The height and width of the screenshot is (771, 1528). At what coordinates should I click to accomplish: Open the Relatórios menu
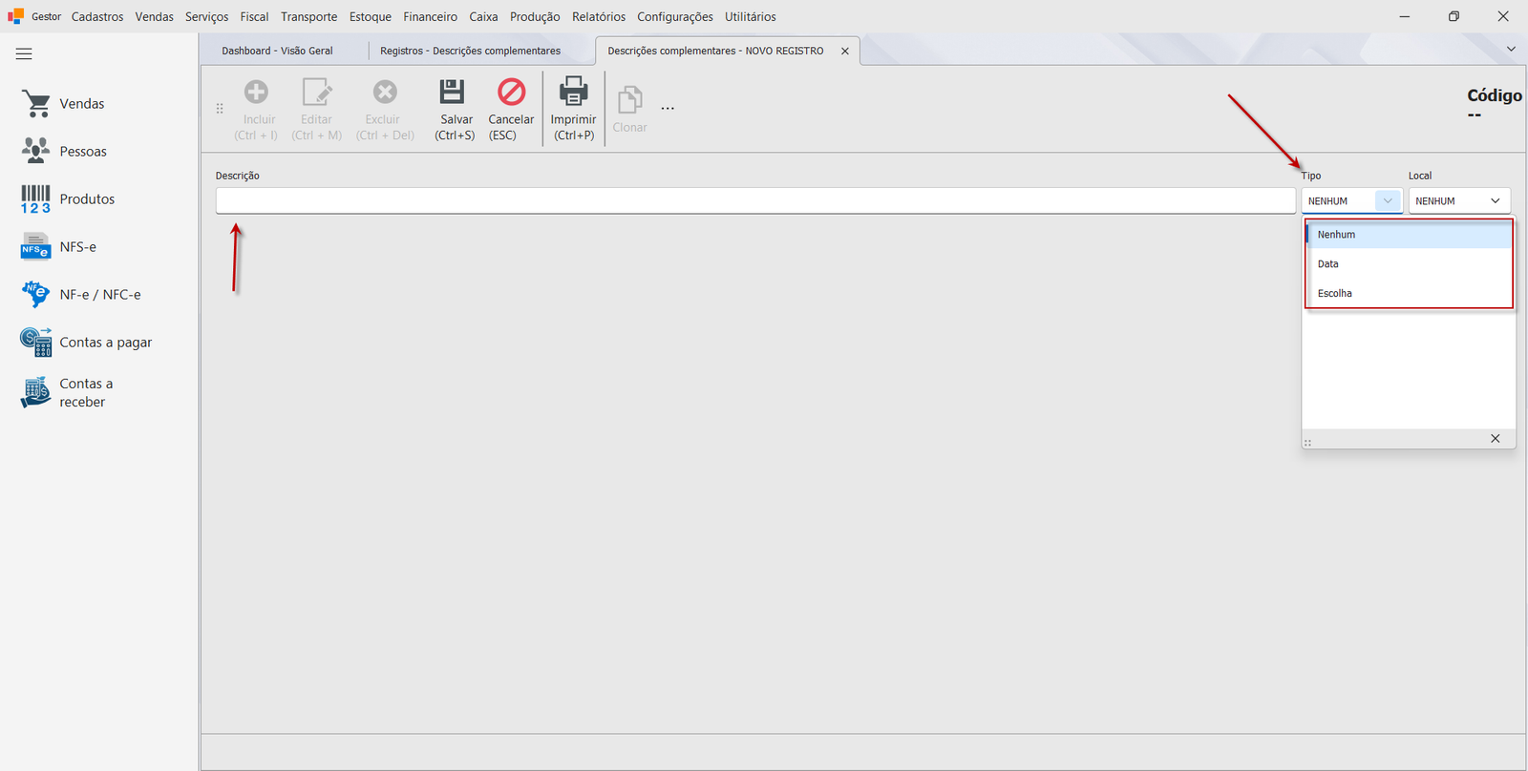pyautogui.click(x=599, y=16)
